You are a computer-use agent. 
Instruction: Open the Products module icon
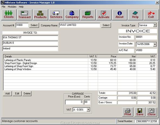40,15
